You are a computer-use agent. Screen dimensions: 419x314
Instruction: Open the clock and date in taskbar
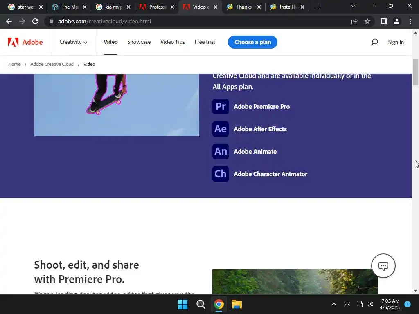[x=390, y=304]
